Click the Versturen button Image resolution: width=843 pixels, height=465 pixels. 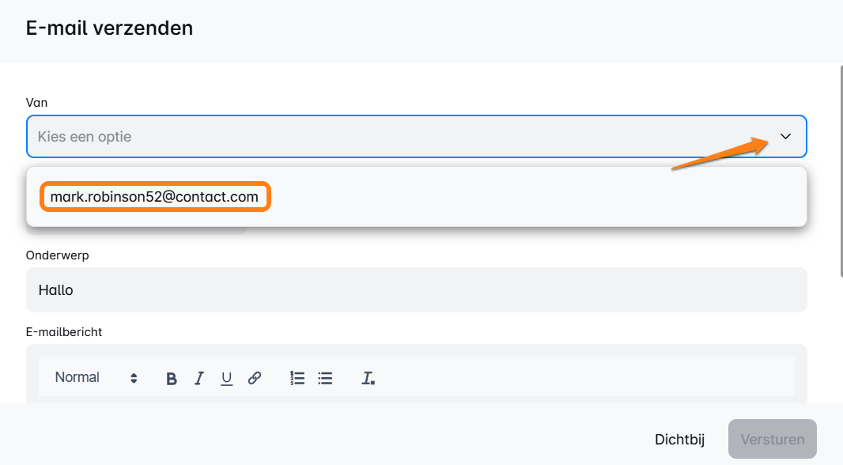(772, 440)
